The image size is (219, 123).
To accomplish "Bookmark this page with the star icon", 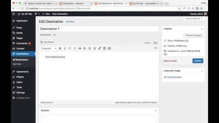I will click(x=179, y=9).
